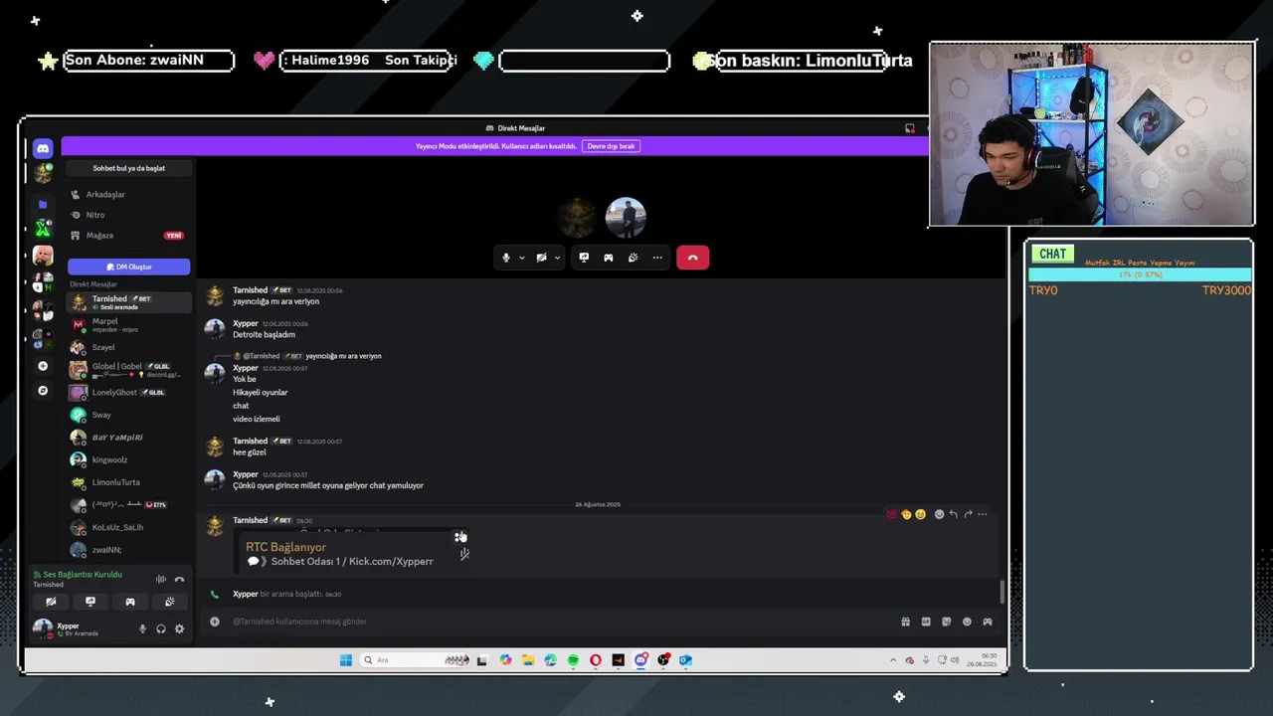The width and height of the screenshot is (1273, 716).
Task: Open the Szayel direct message
Action: click(129, 347)
